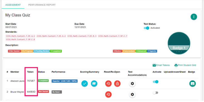Viewport: 204px width, 102px height.
Task: Click the 0 Novice performance badge
Action: (x=117, y=51)
